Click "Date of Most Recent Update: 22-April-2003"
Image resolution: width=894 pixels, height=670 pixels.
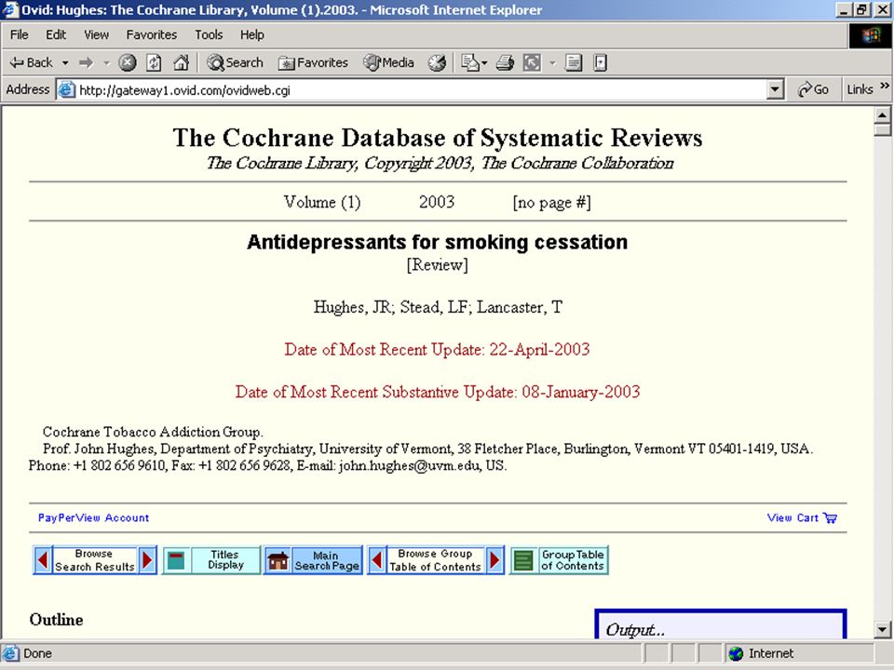tap(438, 349)
